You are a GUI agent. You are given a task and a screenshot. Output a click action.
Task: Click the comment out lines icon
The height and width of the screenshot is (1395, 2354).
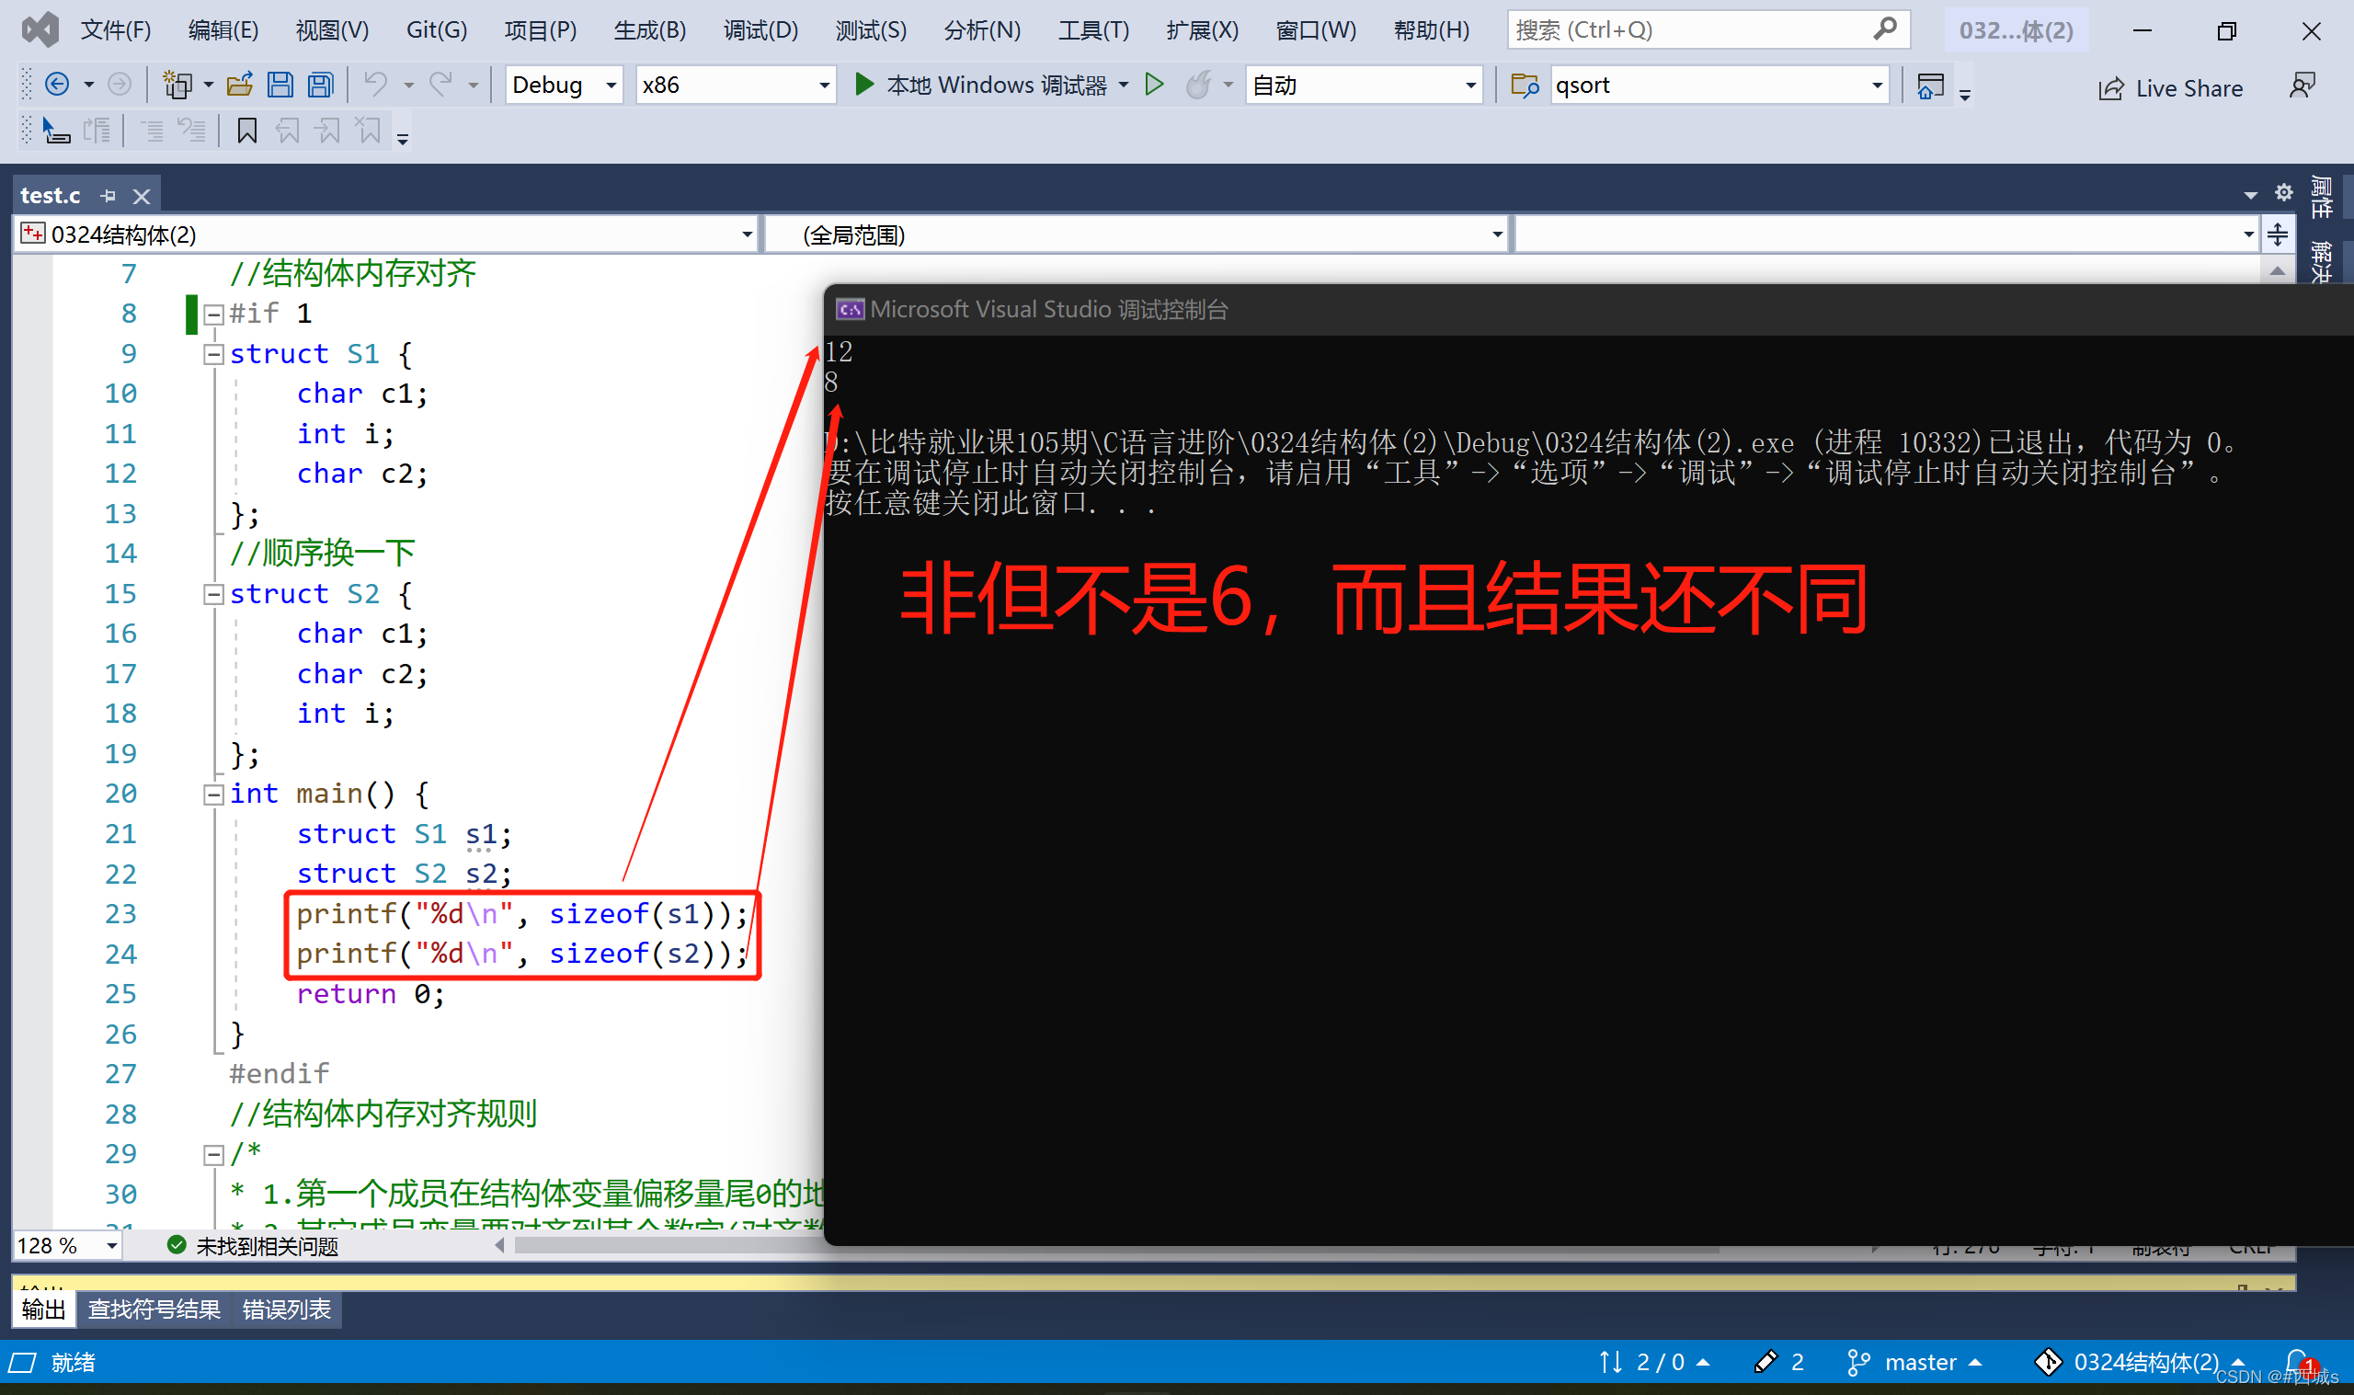point(152,131)
